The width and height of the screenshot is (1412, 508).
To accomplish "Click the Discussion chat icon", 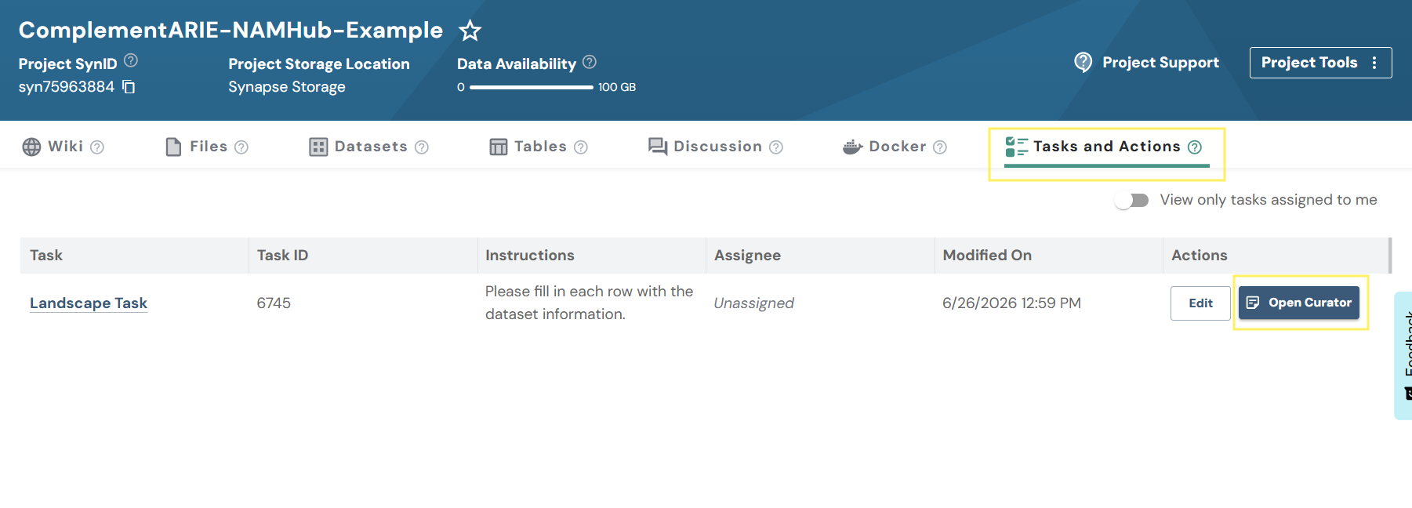I will (x=658, y=147).
